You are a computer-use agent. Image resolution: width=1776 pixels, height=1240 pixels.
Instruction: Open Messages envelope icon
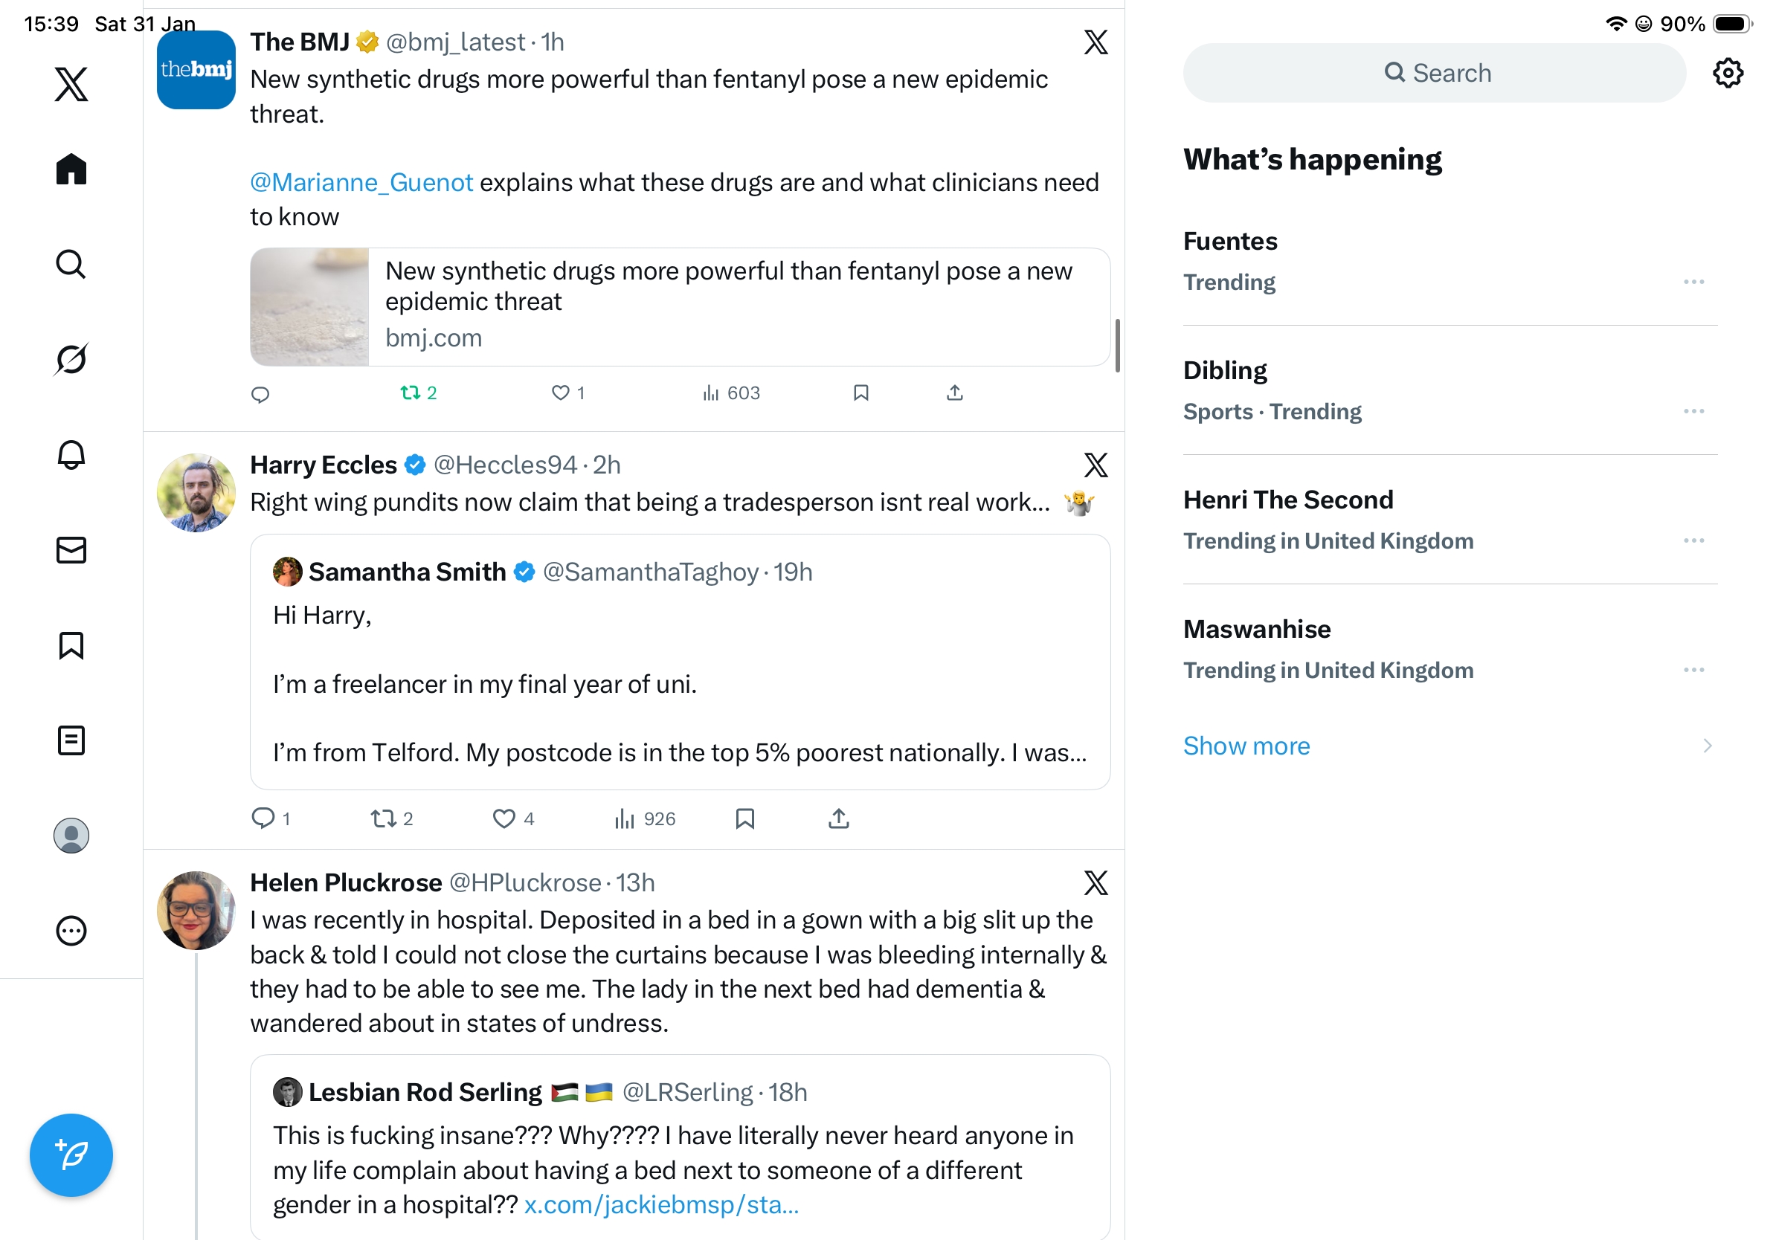pos(71,549)
